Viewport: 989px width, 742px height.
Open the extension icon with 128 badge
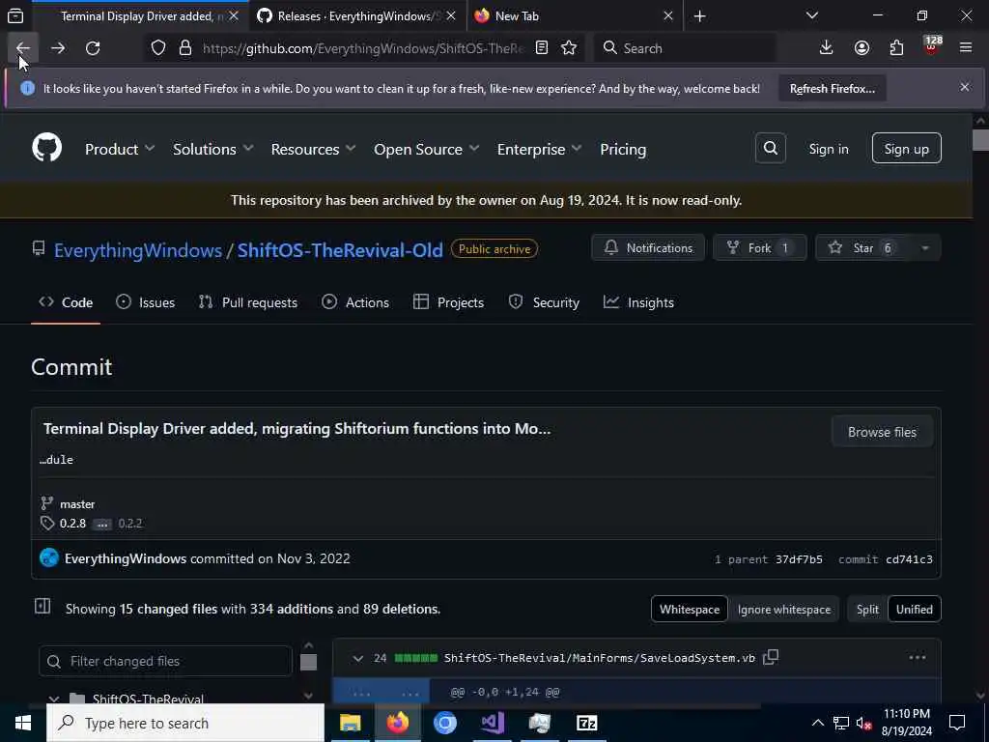click(932, 46)
